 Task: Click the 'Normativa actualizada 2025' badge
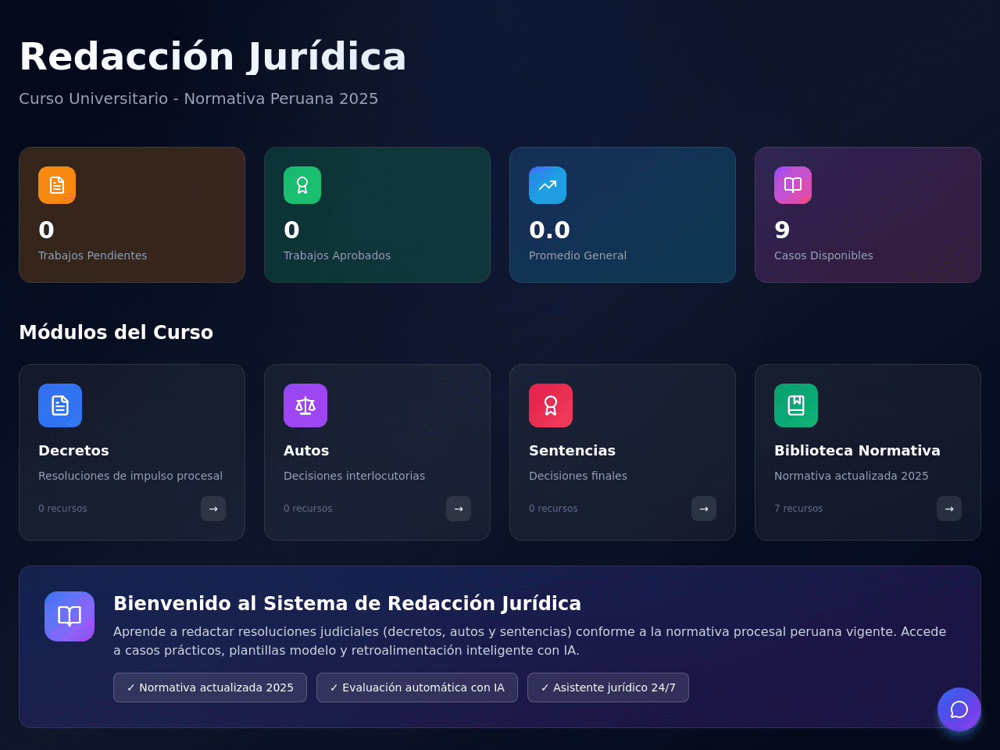click(210, 687)
